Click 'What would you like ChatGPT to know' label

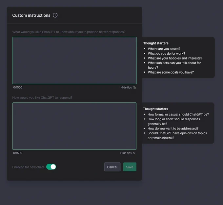coord(69,32)
